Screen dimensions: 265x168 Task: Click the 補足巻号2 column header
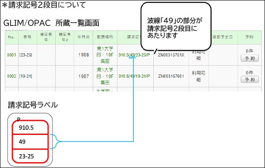point(65,37)
